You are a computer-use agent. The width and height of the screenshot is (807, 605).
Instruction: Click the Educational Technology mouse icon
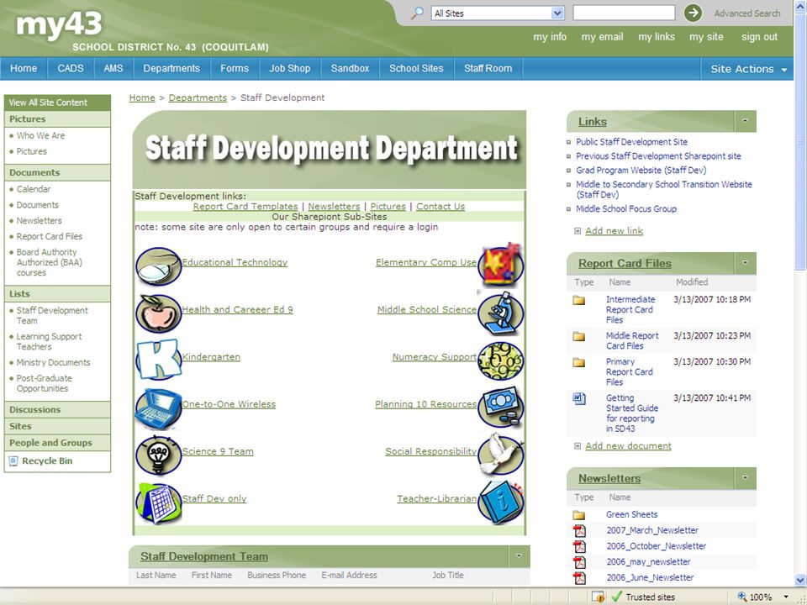click(159, 266)
